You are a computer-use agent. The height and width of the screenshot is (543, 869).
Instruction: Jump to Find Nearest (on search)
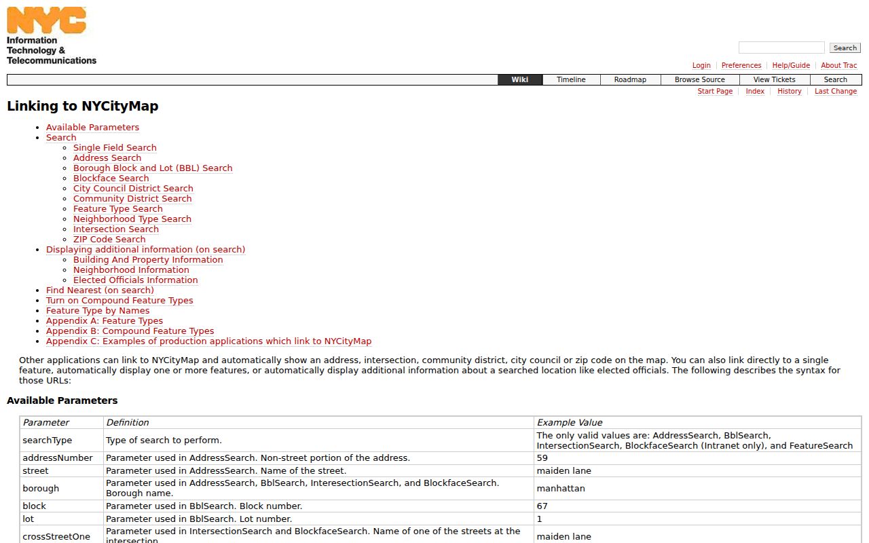click(100, 291)
